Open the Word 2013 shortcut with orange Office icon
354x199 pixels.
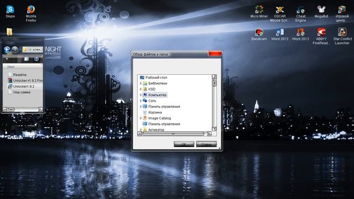click(x=300, y=34)
